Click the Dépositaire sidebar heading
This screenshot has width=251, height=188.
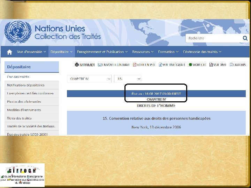click(32, 67)
